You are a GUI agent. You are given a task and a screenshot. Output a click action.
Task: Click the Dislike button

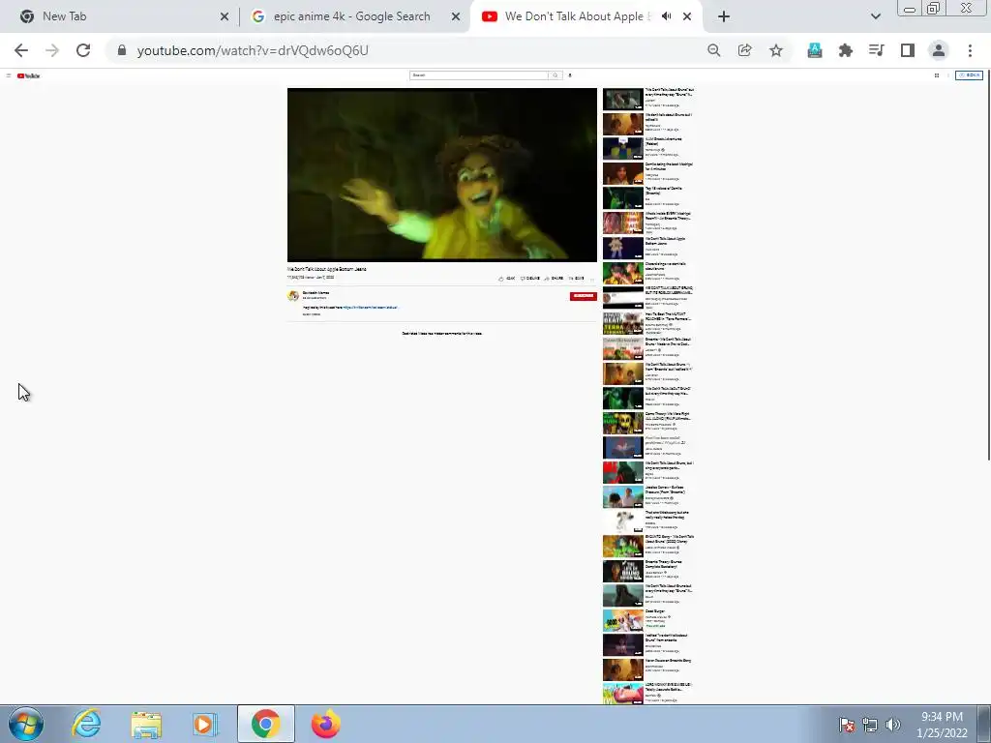[530, 278]
